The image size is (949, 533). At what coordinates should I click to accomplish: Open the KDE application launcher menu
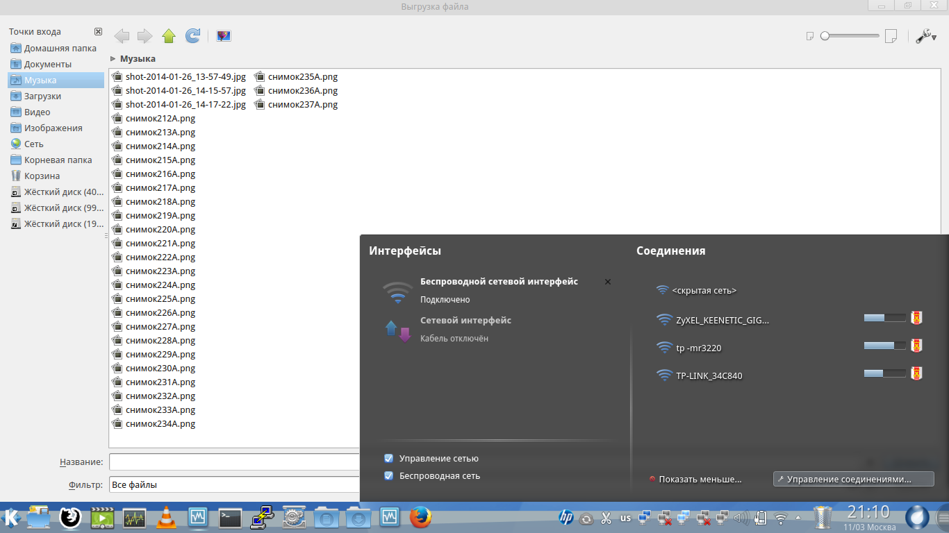point(10,518)
